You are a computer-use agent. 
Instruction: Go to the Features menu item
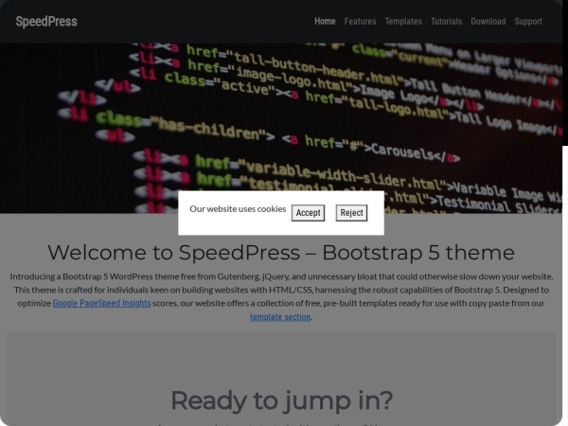(x=360, y=22)
